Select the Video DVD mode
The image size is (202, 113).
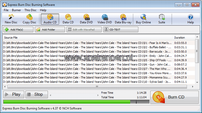tap(105, 19)
